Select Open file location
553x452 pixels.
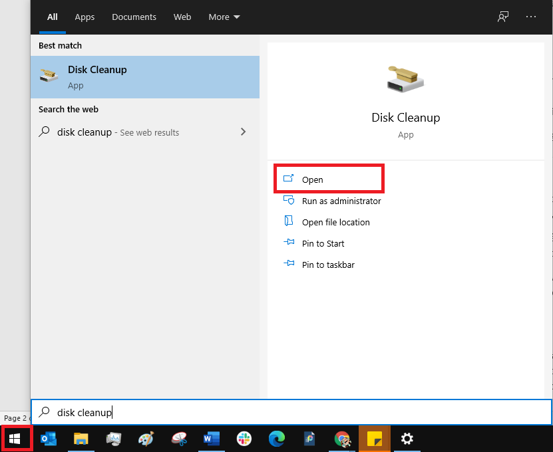(336, 222)
